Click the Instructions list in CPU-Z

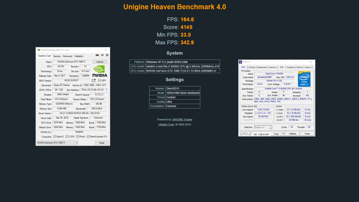[x=283, y=100]
